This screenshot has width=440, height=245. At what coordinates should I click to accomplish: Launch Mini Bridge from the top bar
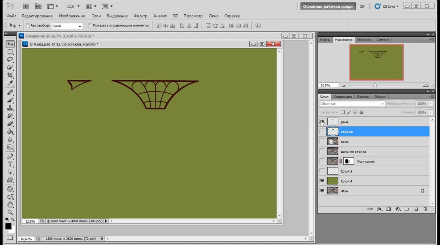coord(38,6)
